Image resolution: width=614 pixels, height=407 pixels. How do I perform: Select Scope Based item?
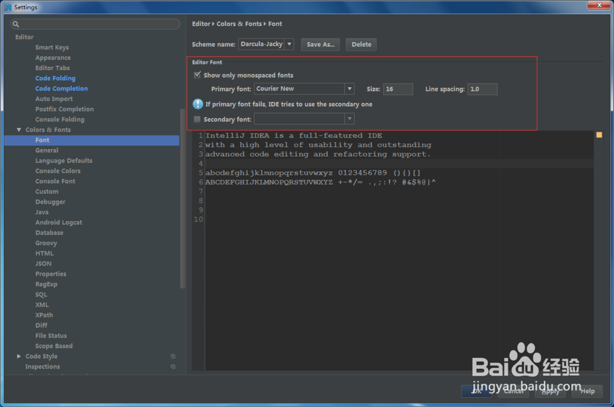pyautogui.click(x=53, y=346)
